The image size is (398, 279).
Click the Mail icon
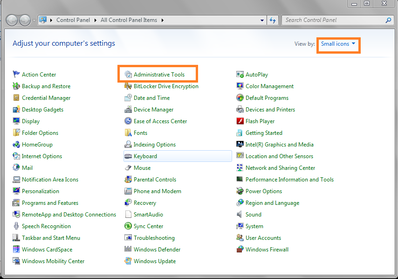16,167
